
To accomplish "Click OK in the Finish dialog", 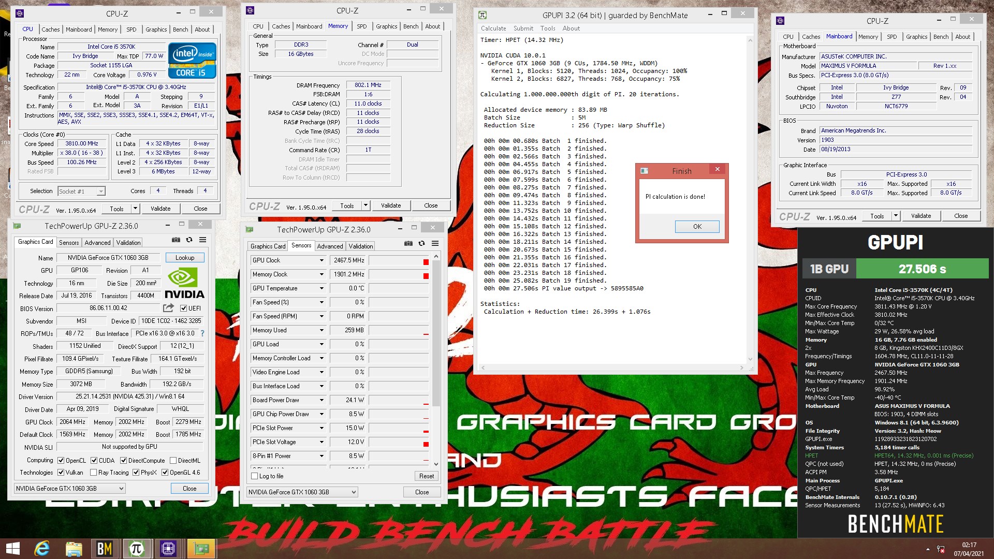I will pos(697,226).
